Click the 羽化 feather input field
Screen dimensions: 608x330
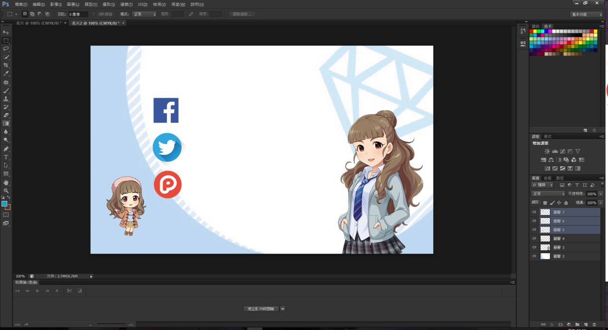coord(78,14)
